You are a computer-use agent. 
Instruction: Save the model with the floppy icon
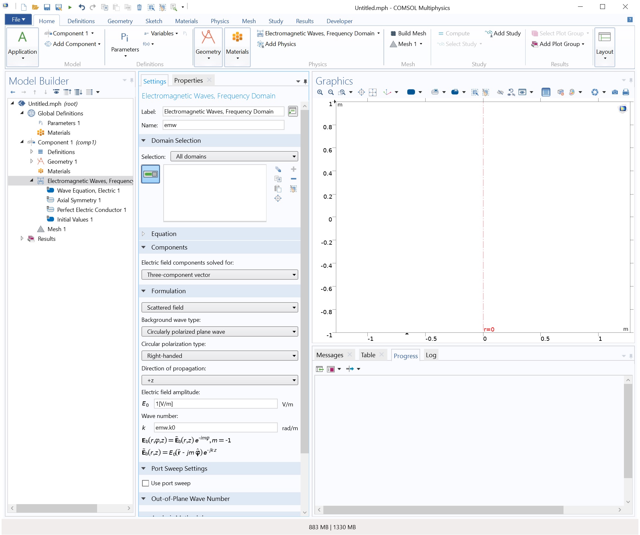coord(47,7)
